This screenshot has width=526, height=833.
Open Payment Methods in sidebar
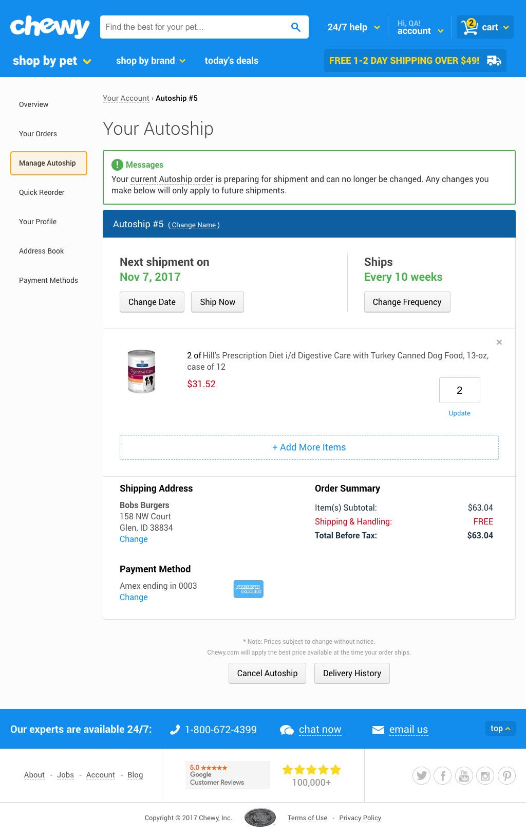click(48, 280)
